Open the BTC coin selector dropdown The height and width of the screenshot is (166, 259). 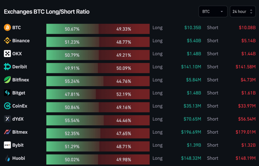point(213,12)
